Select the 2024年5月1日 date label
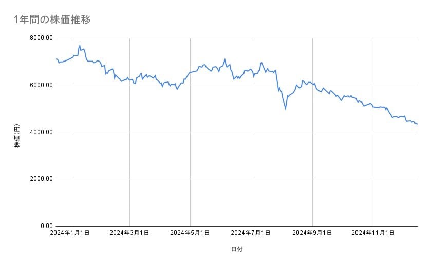Image resolution: width=431 pixels, height=266 pixels. (x=190, y=233)
